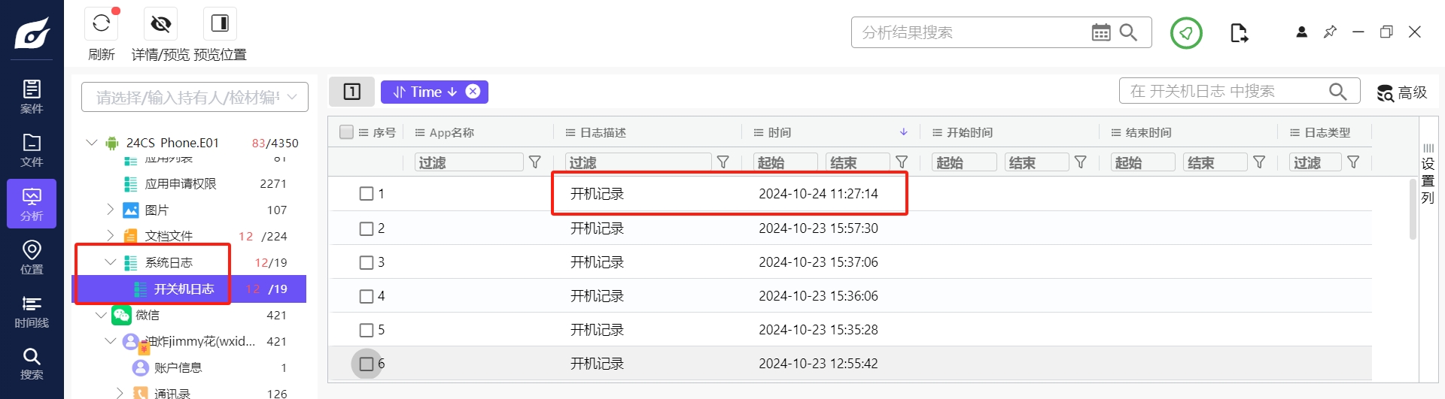This screenshot has width=1445, height=399.
Task: Click the 刷新 refresh icon
Action: [101, 23]
